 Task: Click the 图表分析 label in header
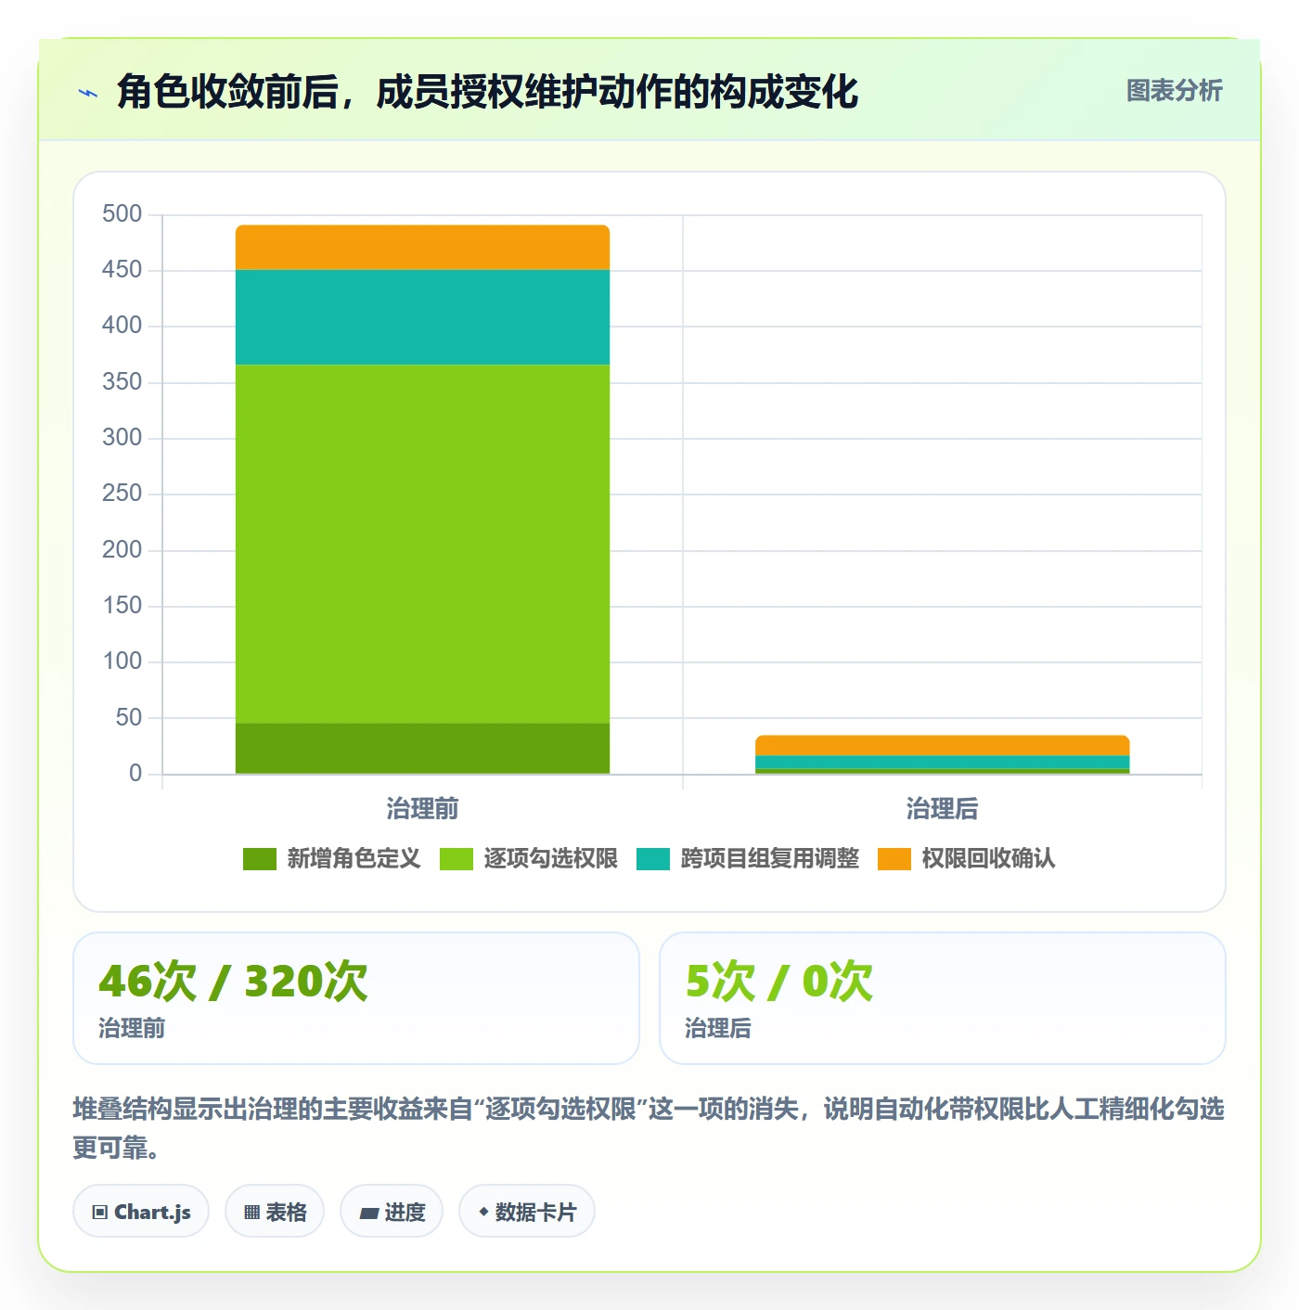(x=1174, y=91)
